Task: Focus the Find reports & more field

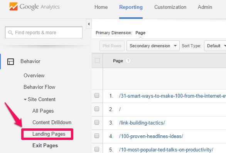Action: point(44,32)
